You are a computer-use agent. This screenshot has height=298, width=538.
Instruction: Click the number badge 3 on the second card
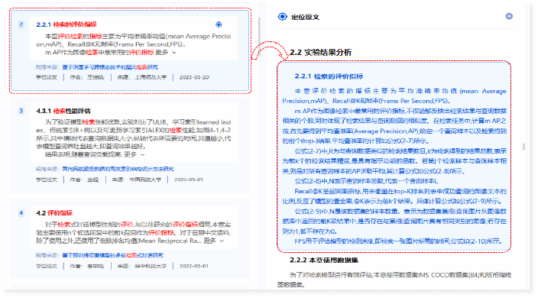[21, 111]
